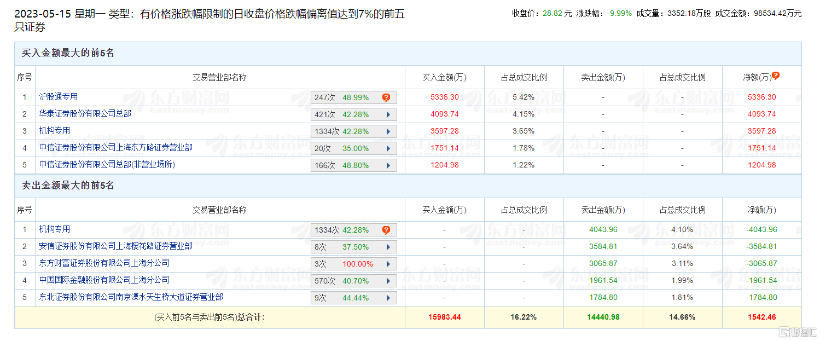Expand arrow for 东北证券南京溧水天生桥大道营业部
Image resolution: width=820 pixels, height=341 pixels.
click(388, 298)
